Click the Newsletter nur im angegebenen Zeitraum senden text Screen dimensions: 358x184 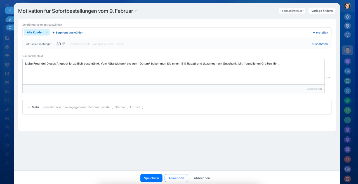(78, 107)
